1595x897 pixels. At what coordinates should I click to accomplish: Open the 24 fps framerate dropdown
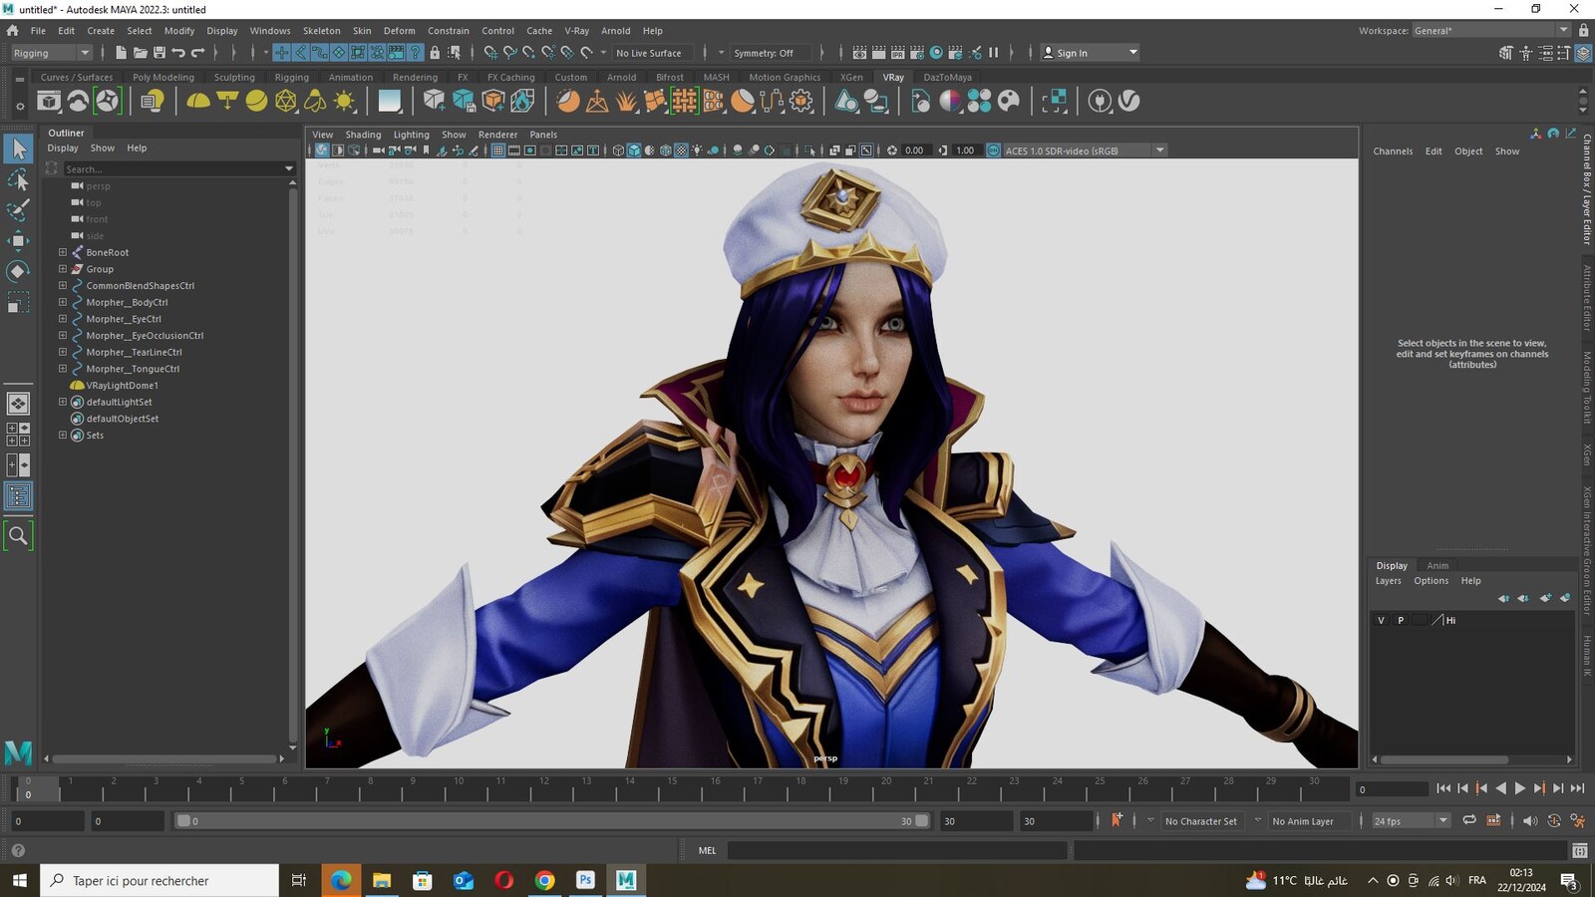pyautogui.click(x=1411, y=821)
